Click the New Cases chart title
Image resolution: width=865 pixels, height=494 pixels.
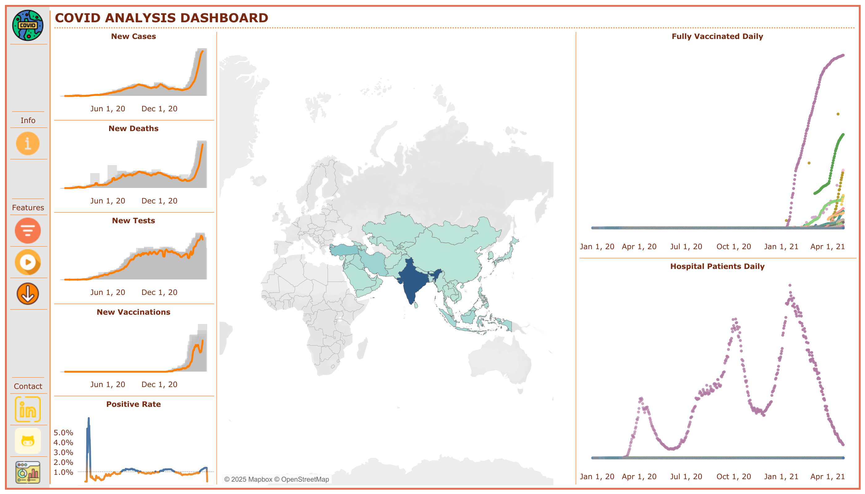point(133,36)
